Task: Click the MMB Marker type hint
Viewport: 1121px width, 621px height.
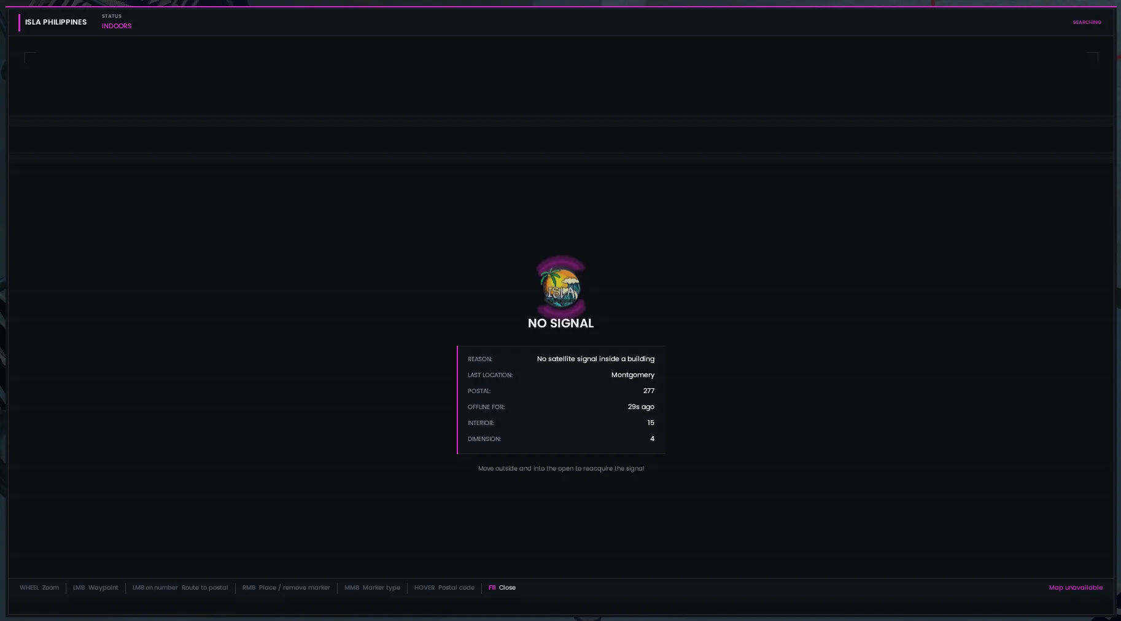Action: tap(372, 588)
